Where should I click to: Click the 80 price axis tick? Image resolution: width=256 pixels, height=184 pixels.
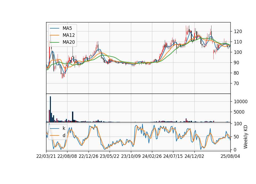(237, 73)
